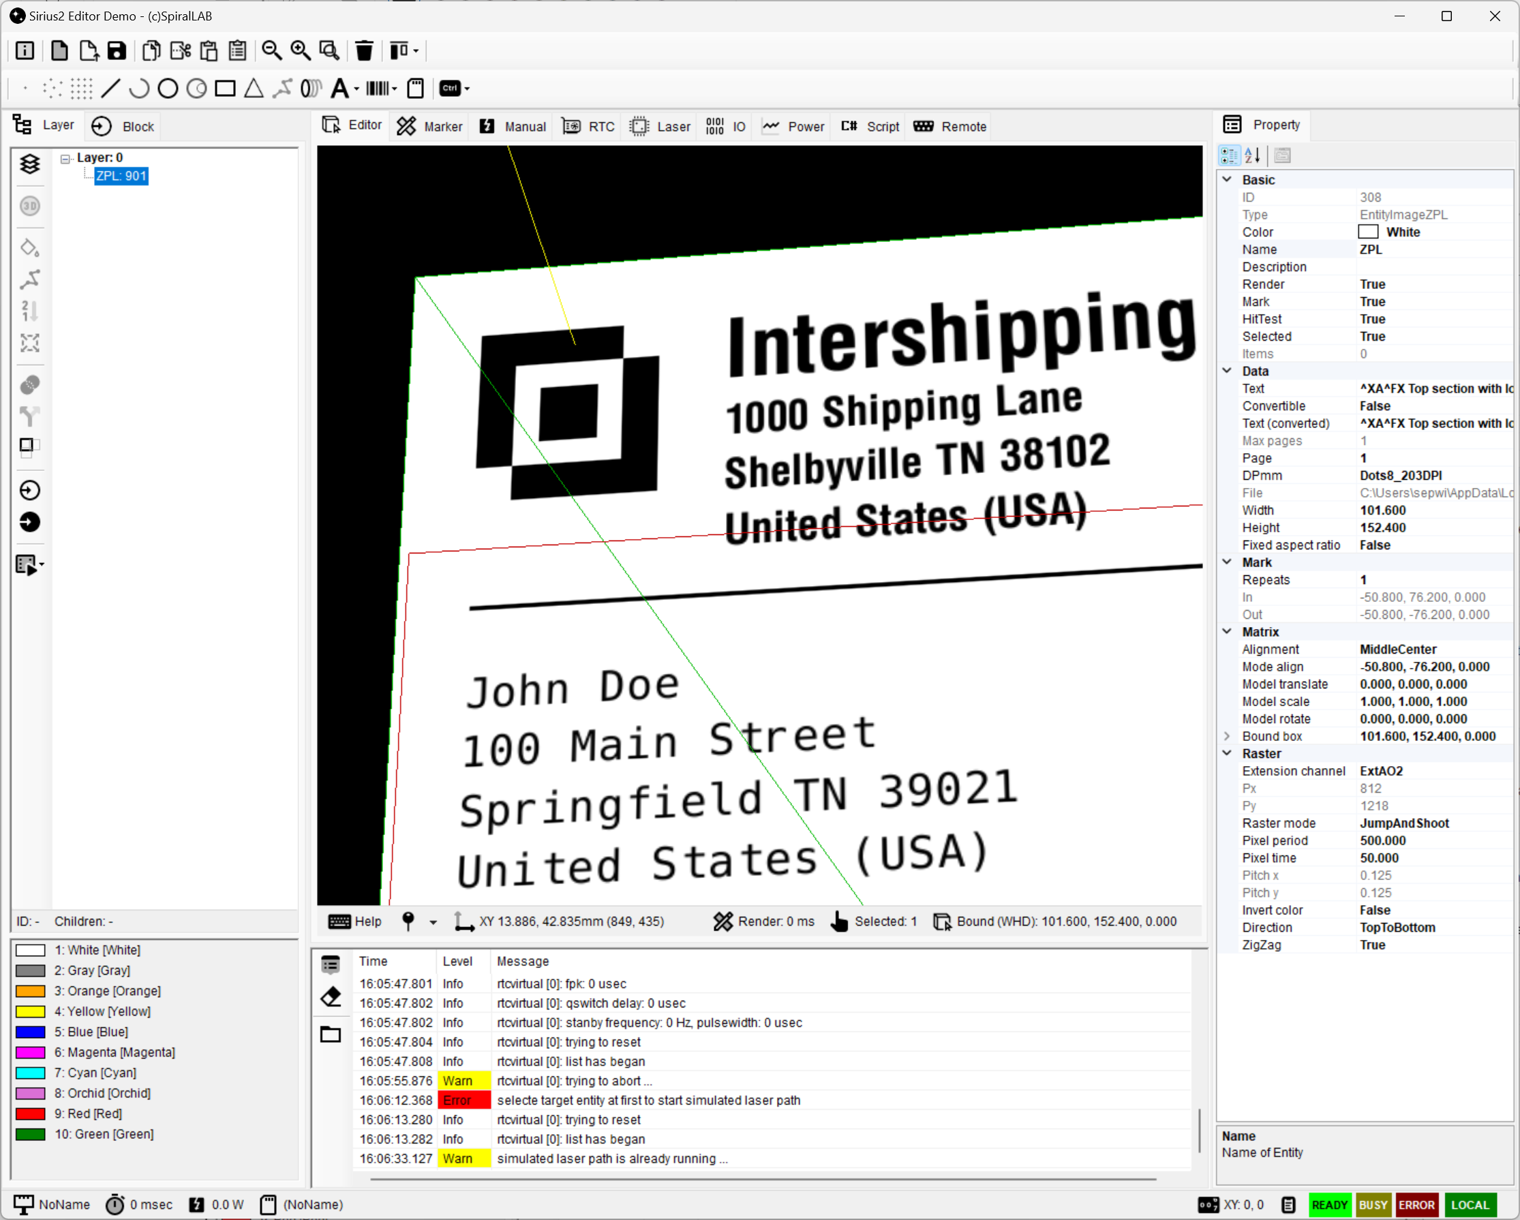Select the ZPL: 901 tree item
1520x1220 pixels.
click(x=121, y=177)
